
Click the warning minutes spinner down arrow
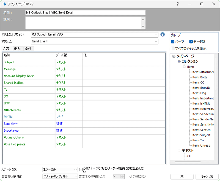(122, 177)
